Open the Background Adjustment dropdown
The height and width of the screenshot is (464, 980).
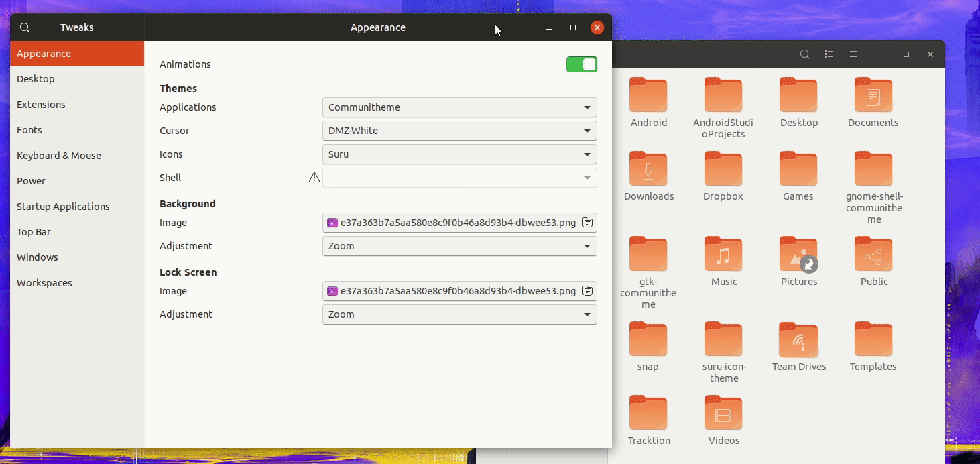pyautogui.click(x=460, y=246)
